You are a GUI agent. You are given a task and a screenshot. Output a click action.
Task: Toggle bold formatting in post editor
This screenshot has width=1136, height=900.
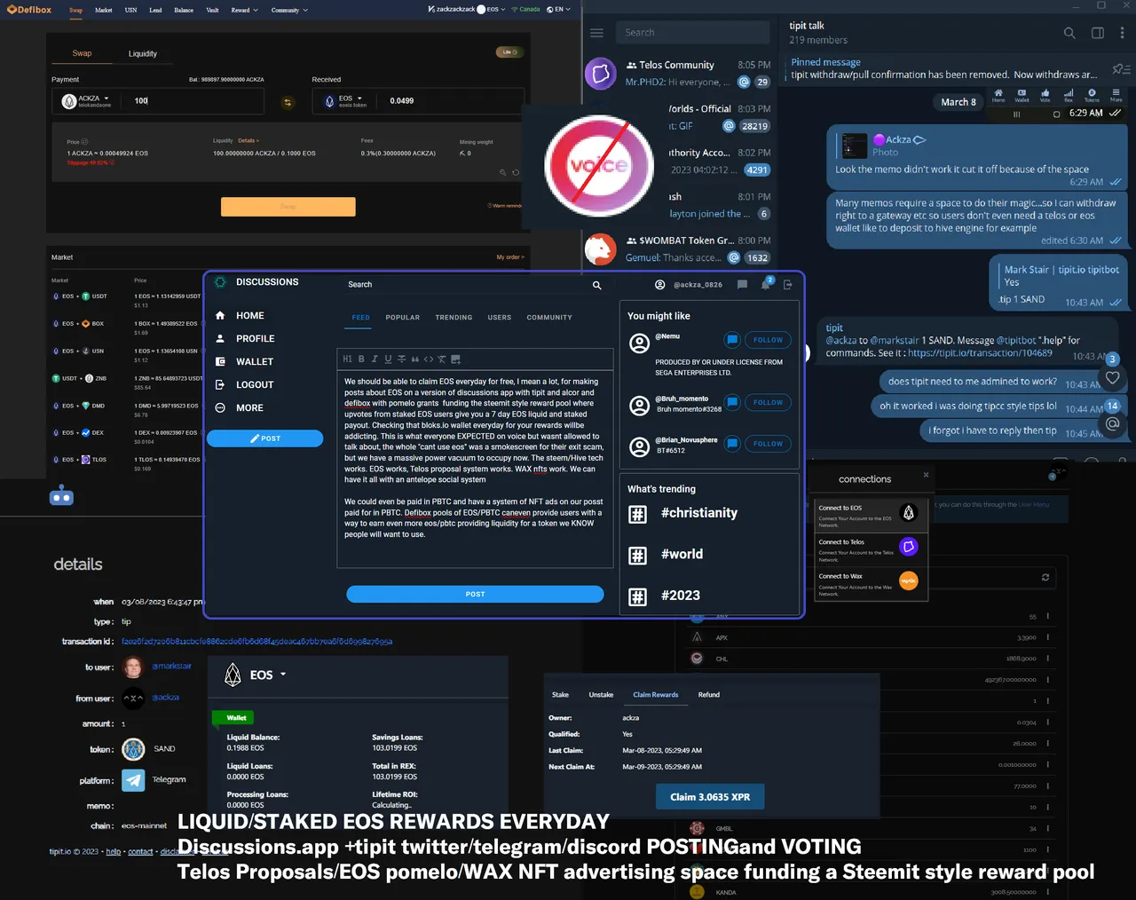(361, 359)
